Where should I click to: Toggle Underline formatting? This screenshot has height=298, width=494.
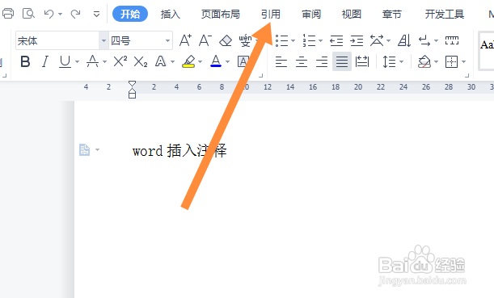[x=65, y=61]
